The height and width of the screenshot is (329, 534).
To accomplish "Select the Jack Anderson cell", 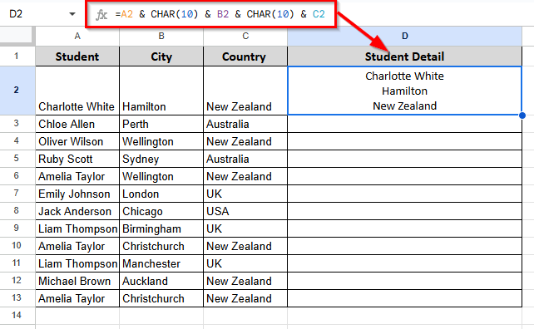I will point(77,211).
